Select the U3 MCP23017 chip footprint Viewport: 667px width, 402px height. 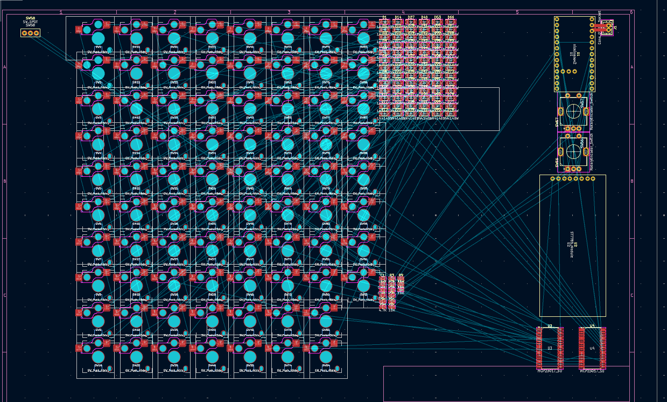(x=550, y=348)
